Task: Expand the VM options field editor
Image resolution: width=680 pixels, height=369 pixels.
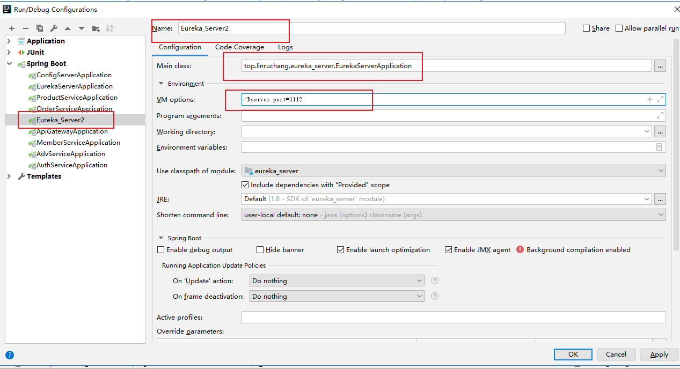Action: [x=660, y=99]
